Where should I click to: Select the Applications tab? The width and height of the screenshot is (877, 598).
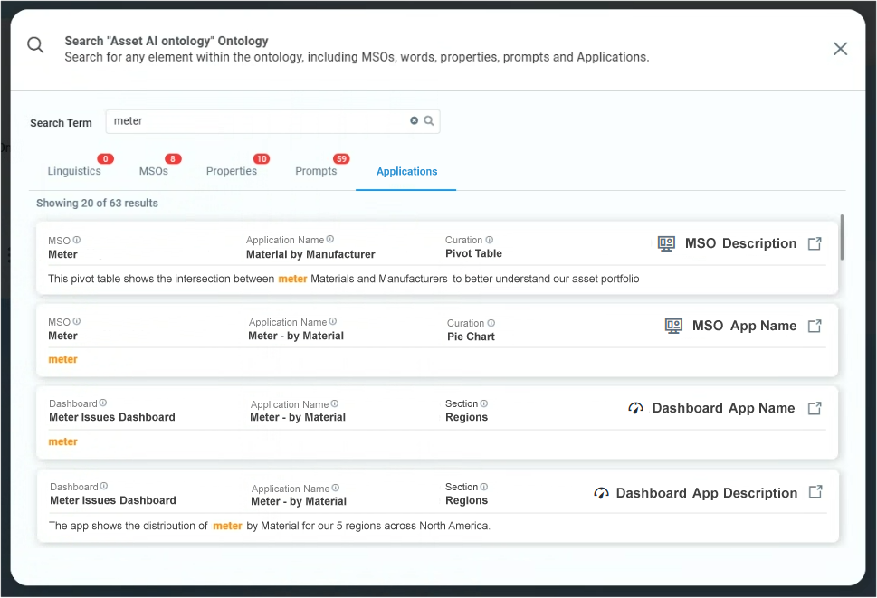coord(406,171)
